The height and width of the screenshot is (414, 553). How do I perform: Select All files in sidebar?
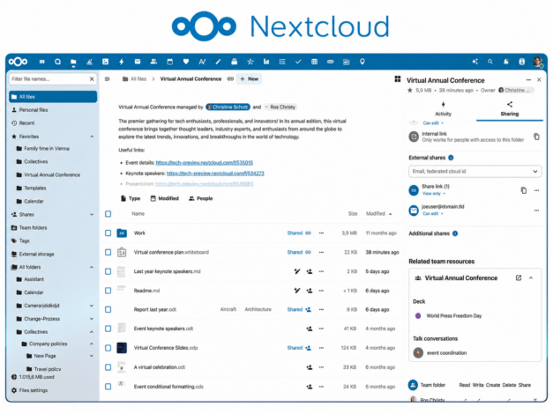tap(53, 97)
